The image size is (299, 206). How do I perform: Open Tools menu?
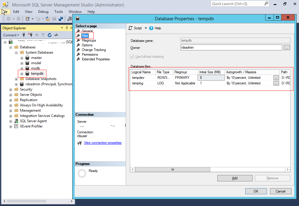[58, 12]
